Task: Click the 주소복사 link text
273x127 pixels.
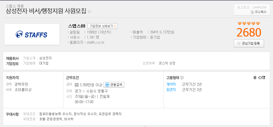Action: click(x=260, y=12)
